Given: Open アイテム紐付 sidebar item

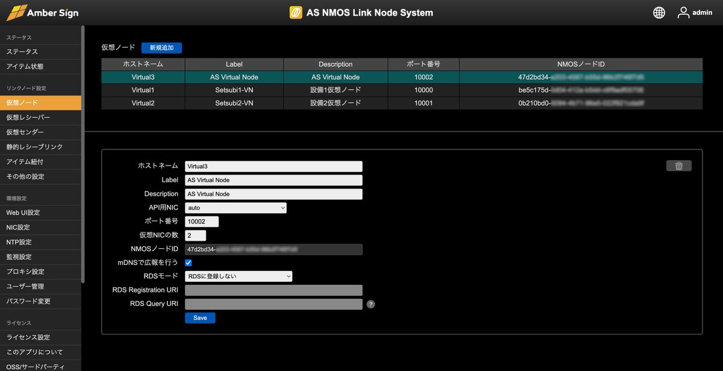Looking at the screenshot, I should 40,161.
